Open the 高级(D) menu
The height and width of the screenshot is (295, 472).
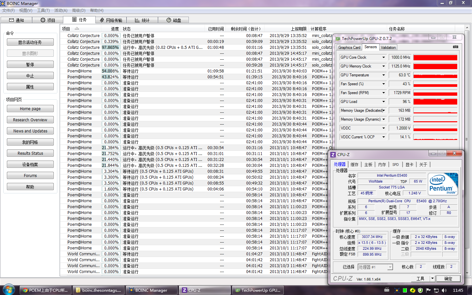coord(79,10)
